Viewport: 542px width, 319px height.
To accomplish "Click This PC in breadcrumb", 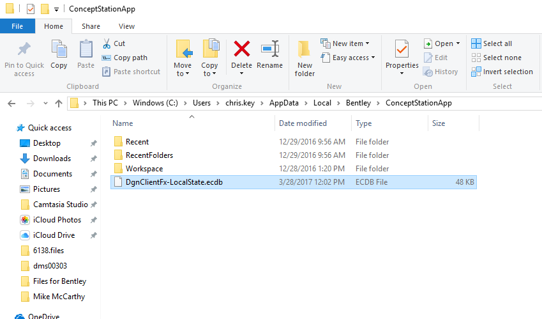I will (x=105, y=103).
